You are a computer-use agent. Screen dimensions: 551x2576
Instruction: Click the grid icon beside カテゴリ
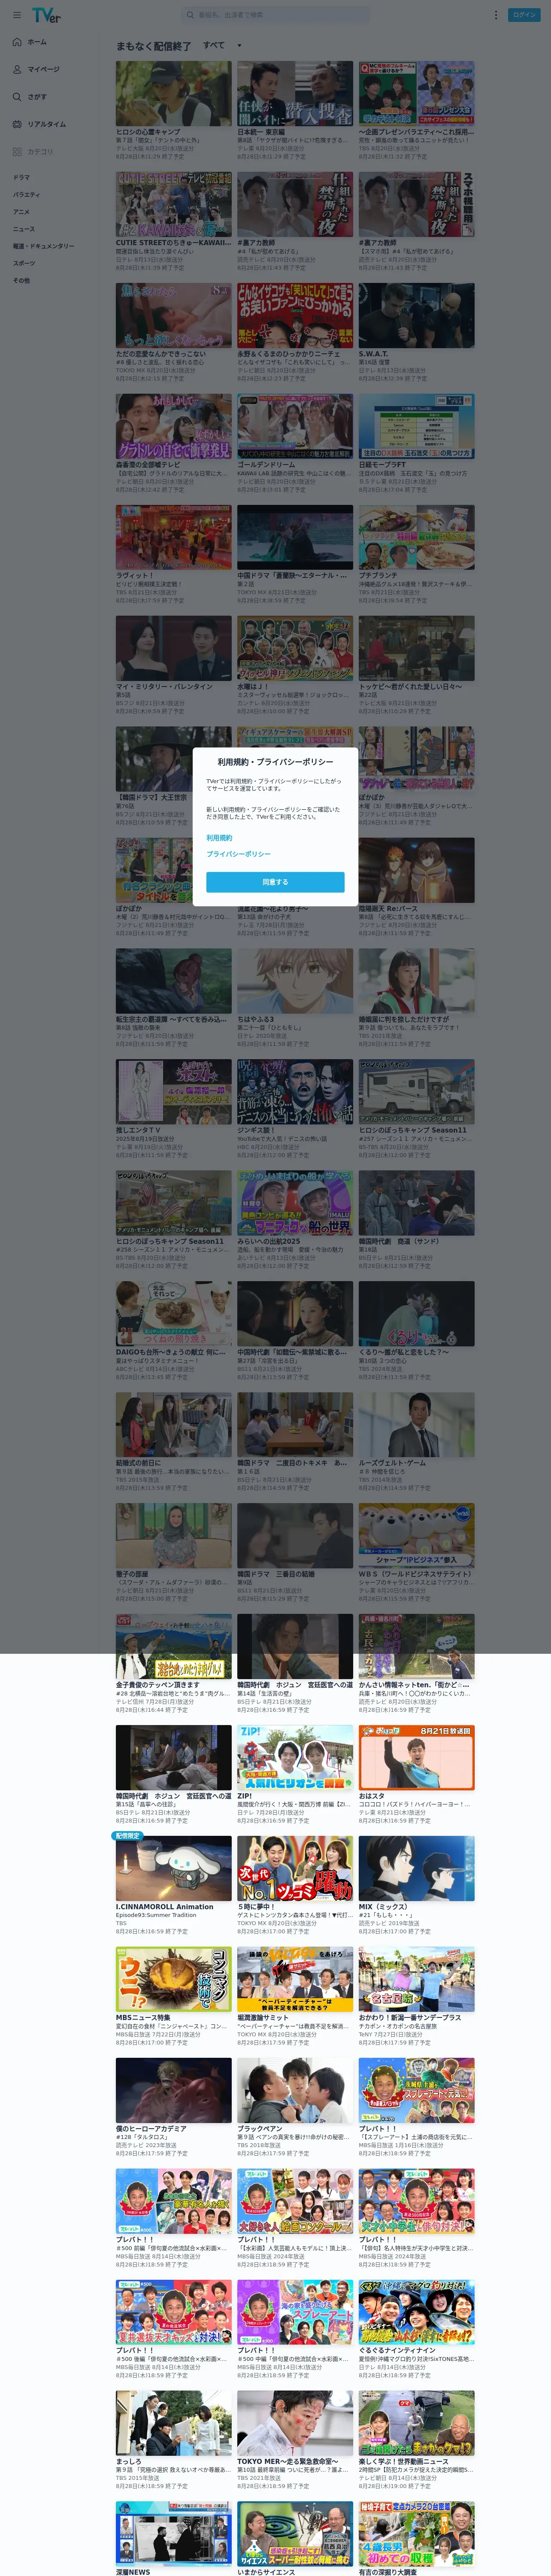(17, 152)
